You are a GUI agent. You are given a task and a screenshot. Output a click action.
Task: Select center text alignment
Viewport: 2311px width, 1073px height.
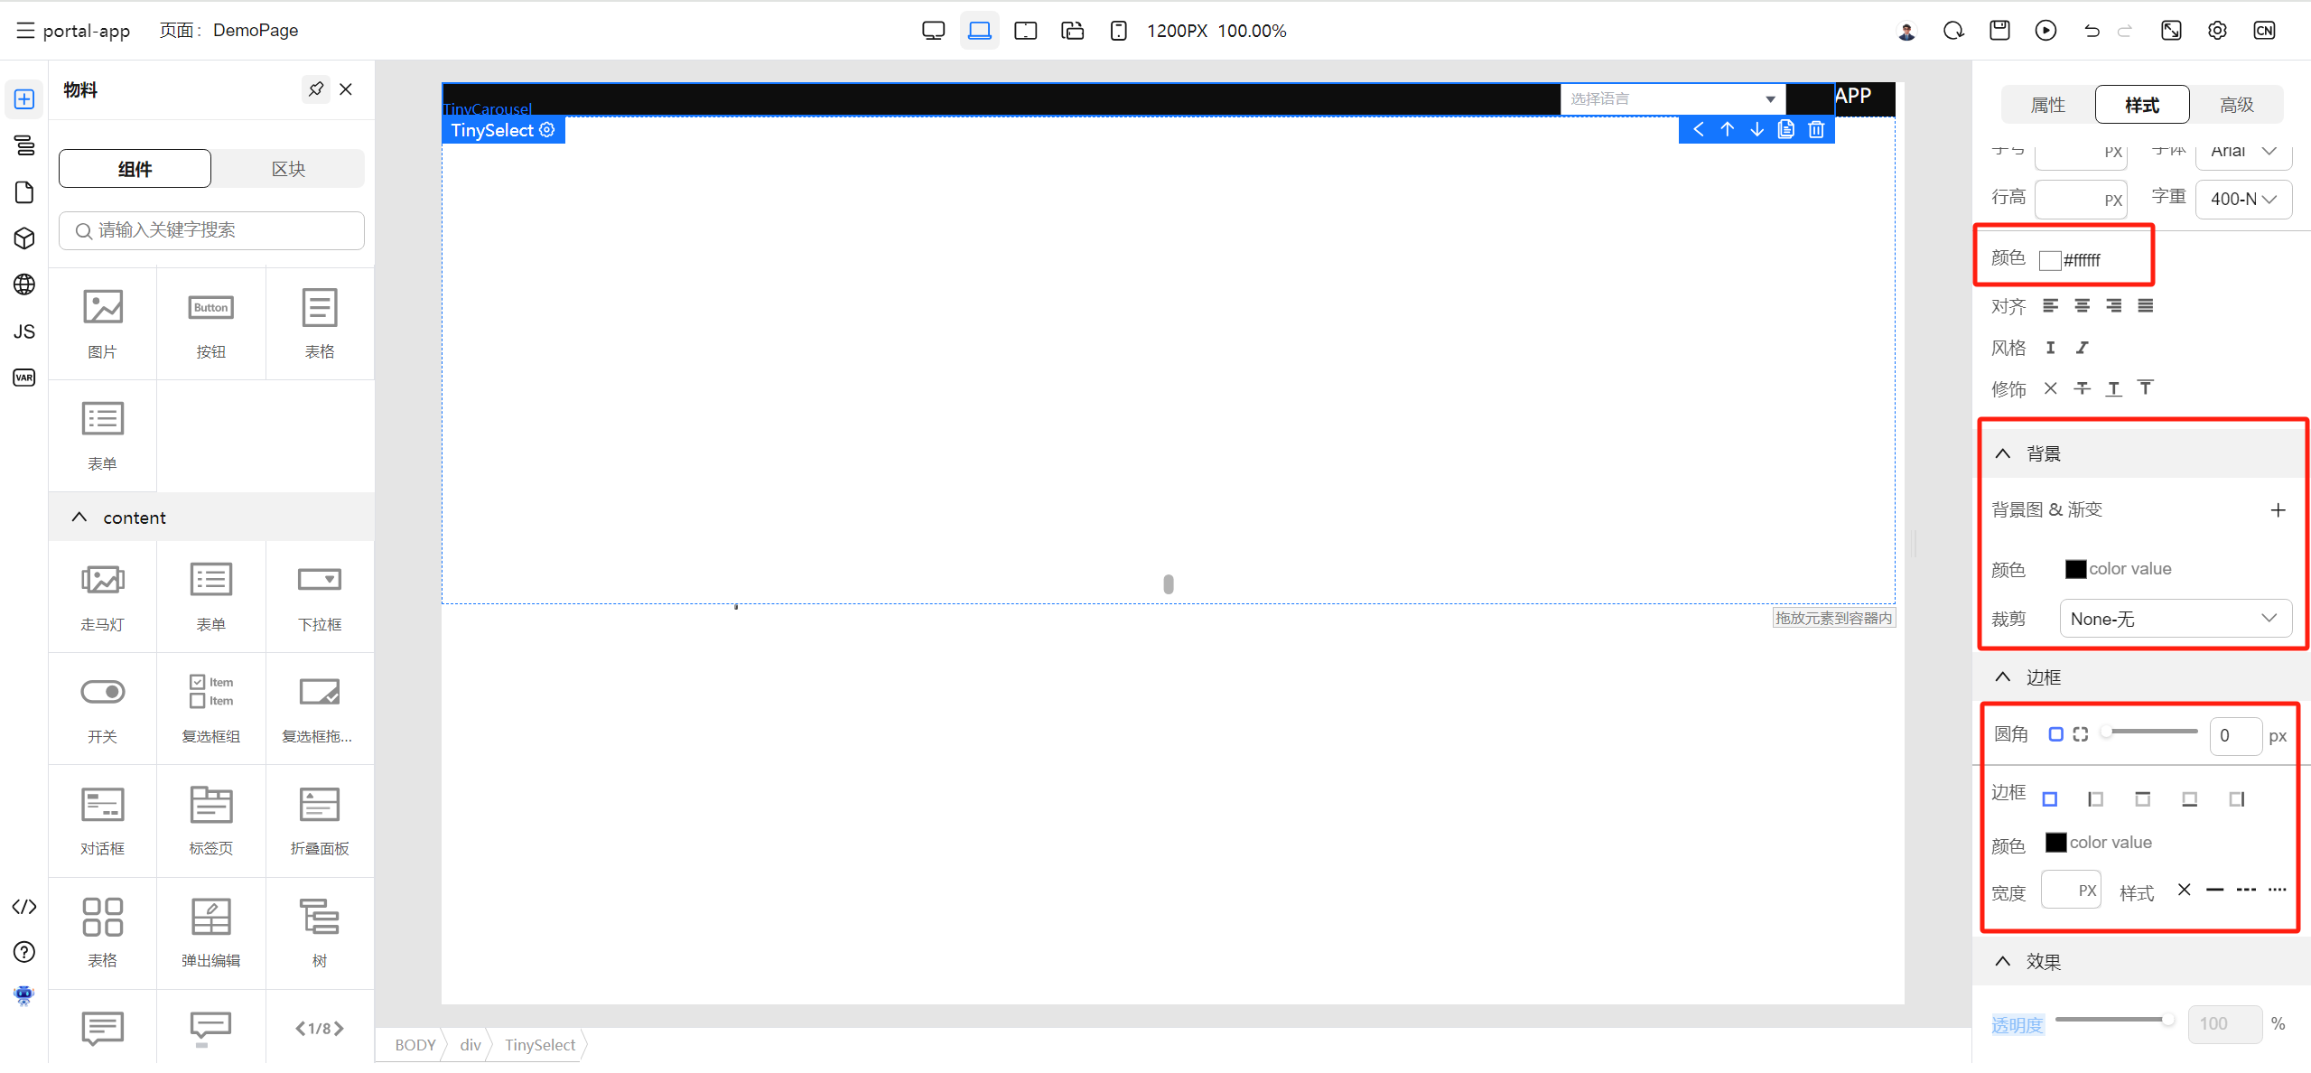[x=2082, y=306]
